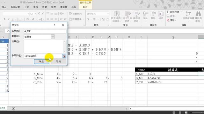The image size is (204, 114).
Task: Click the Cancel button in new name dialog
Action: tap(59, 61)
